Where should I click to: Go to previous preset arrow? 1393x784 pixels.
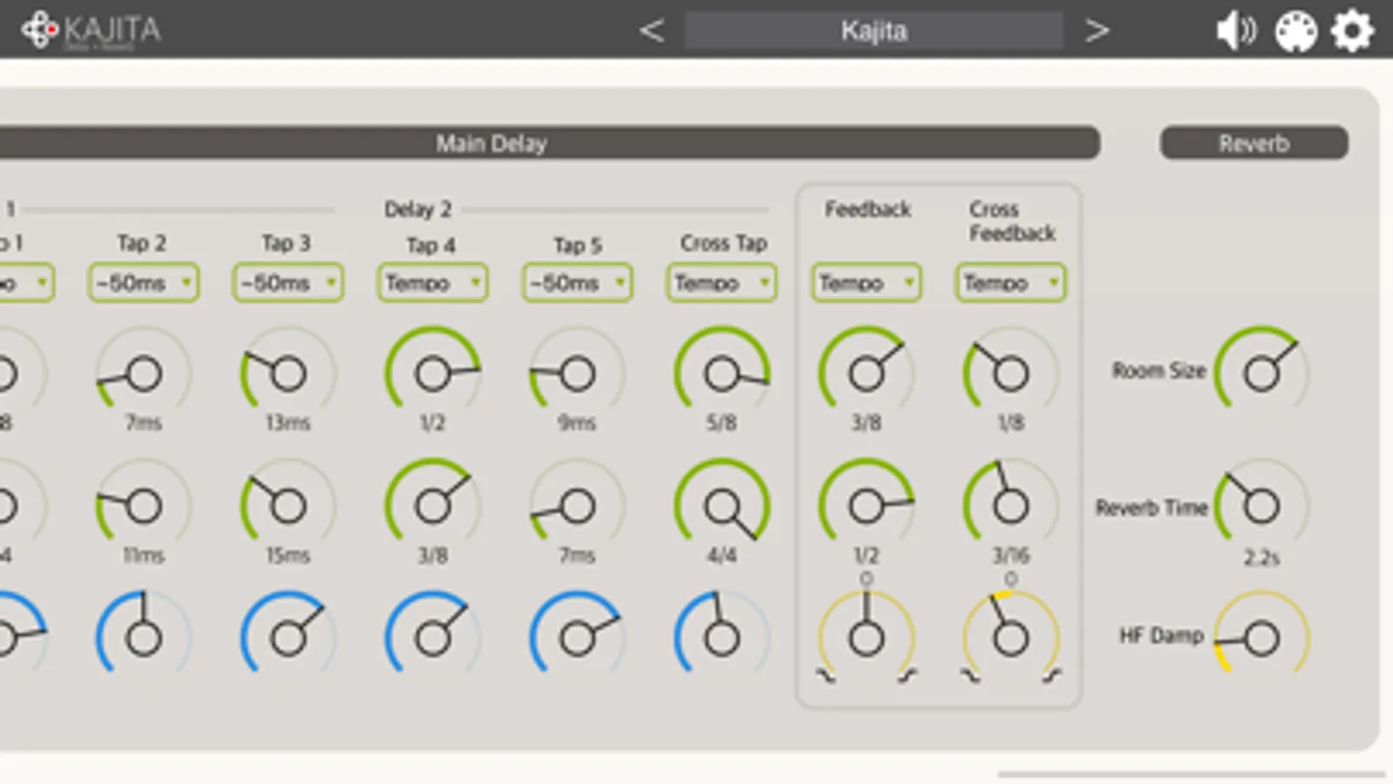pyautogui.click(x=651, y=30)
